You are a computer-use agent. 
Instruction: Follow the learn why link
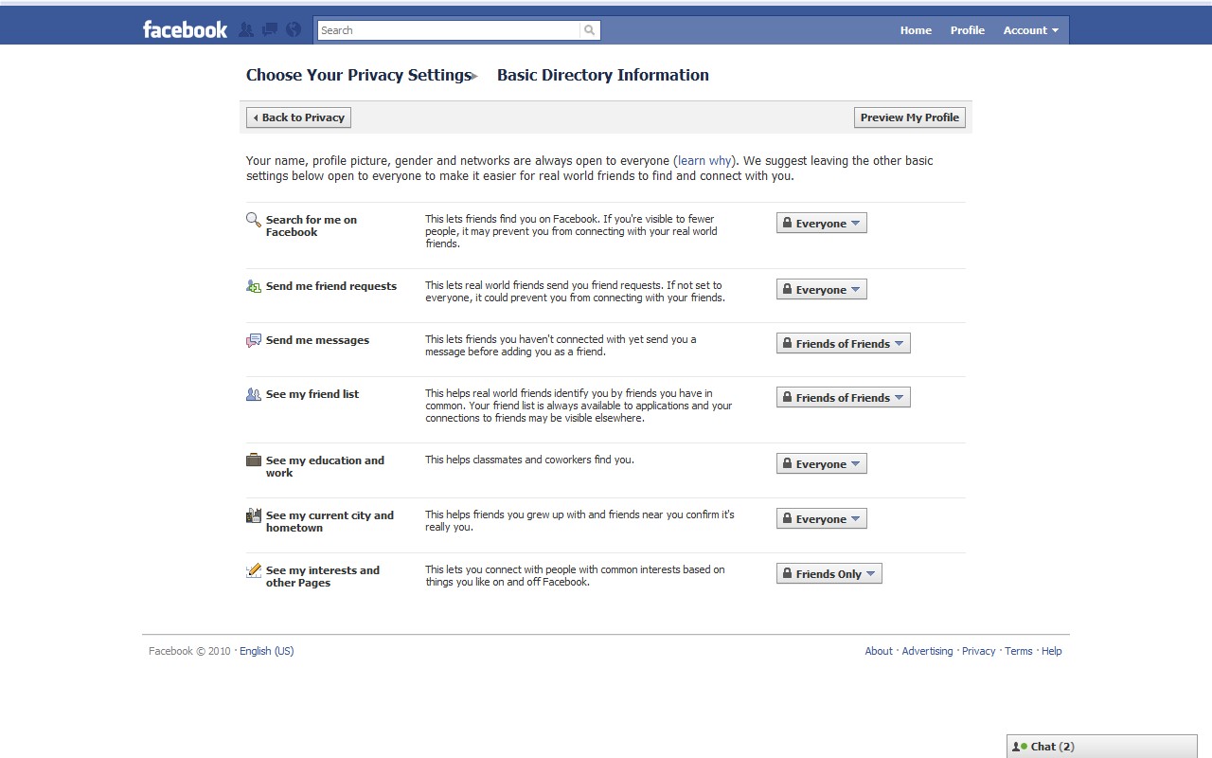pyautogui.click(x=704, y=161)
